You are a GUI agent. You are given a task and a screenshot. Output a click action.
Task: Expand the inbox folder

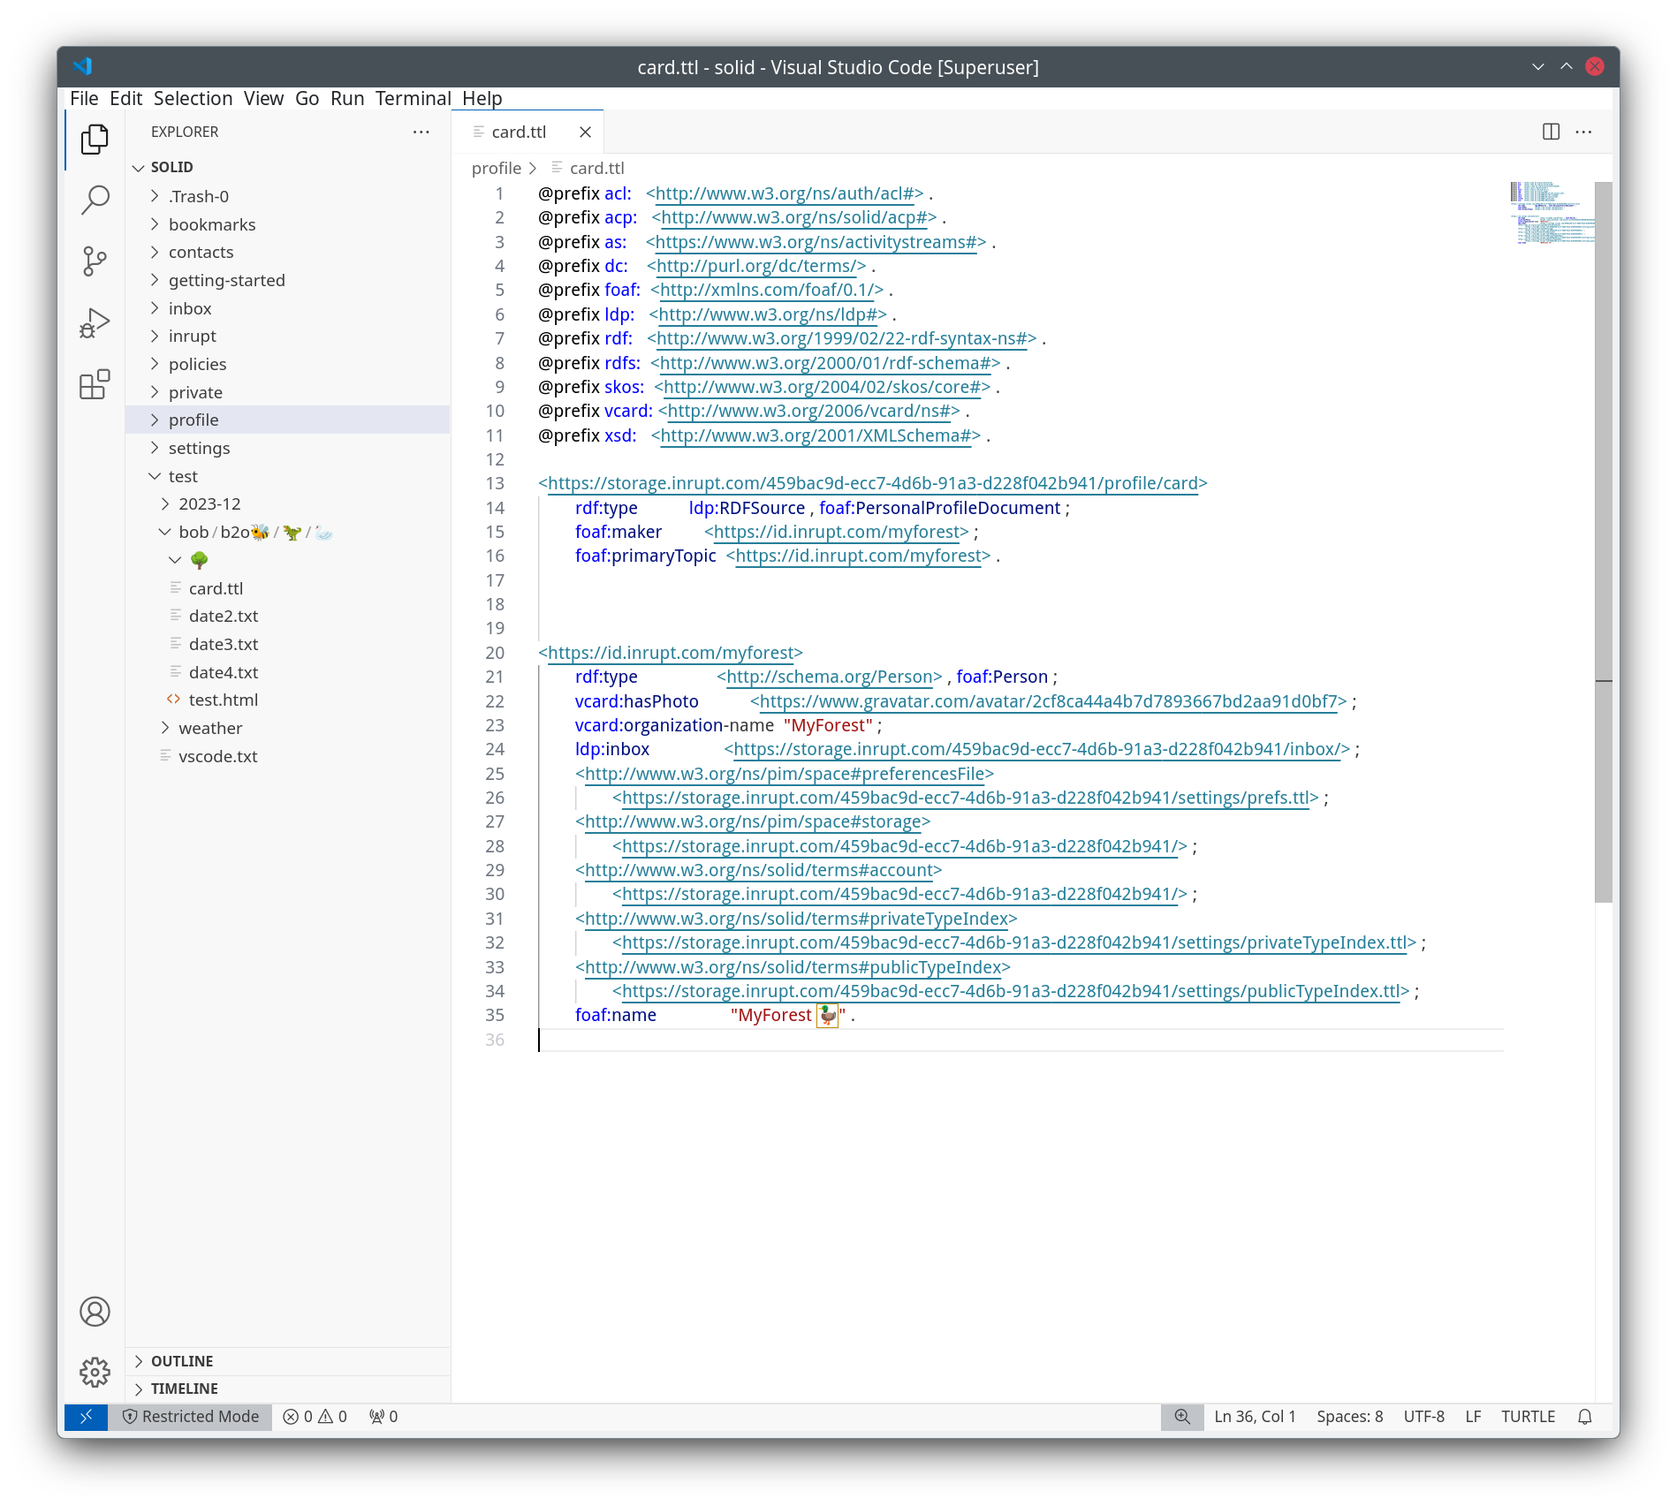288,308
